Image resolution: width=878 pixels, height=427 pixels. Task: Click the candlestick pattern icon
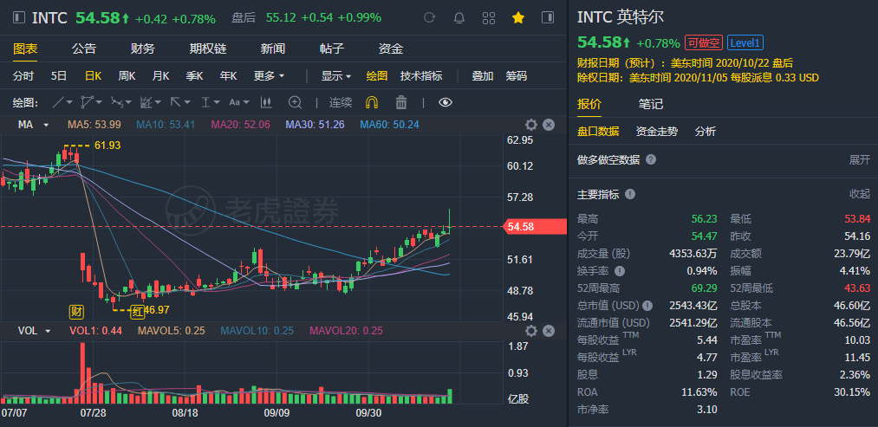point(266,102)
